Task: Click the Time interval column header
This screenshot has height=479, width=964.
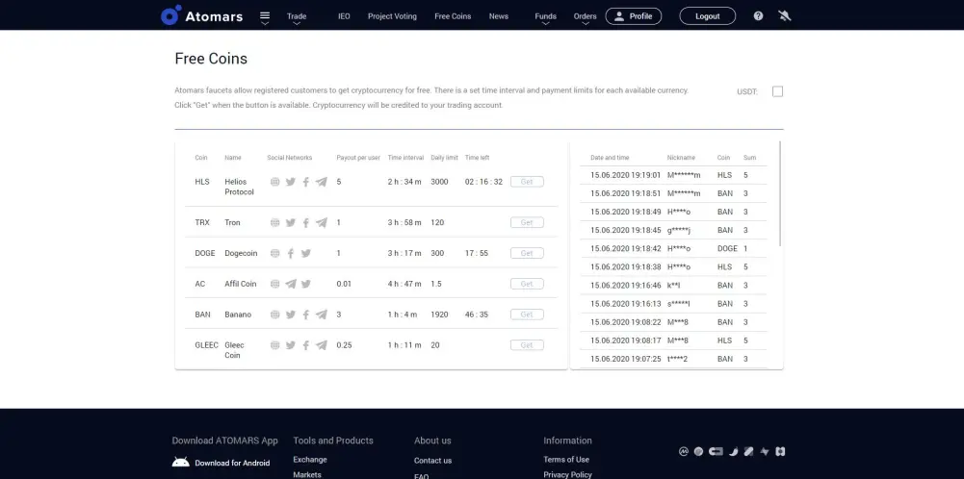Action: point(405,158)
